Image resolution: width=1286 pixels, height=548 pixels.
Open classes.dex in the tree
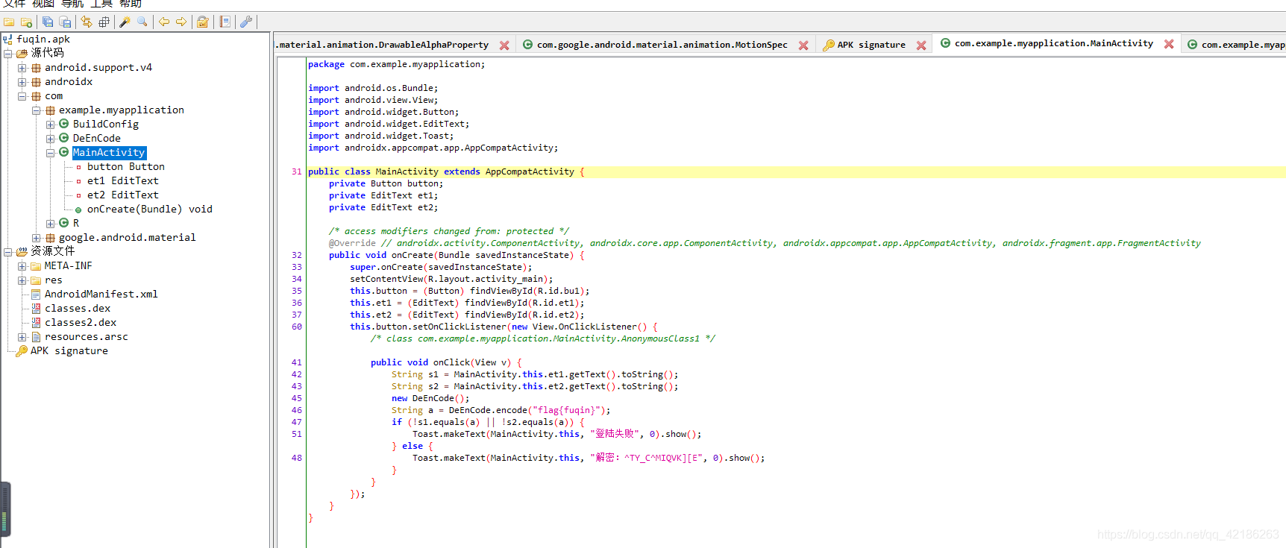(x=78, y=308)
